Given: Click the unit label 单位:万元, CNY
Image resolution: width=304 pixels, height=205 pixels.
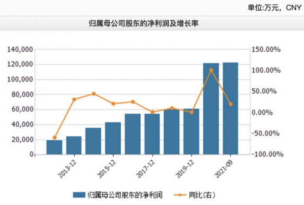Looking at the screenshot, I should coord(274,8).
